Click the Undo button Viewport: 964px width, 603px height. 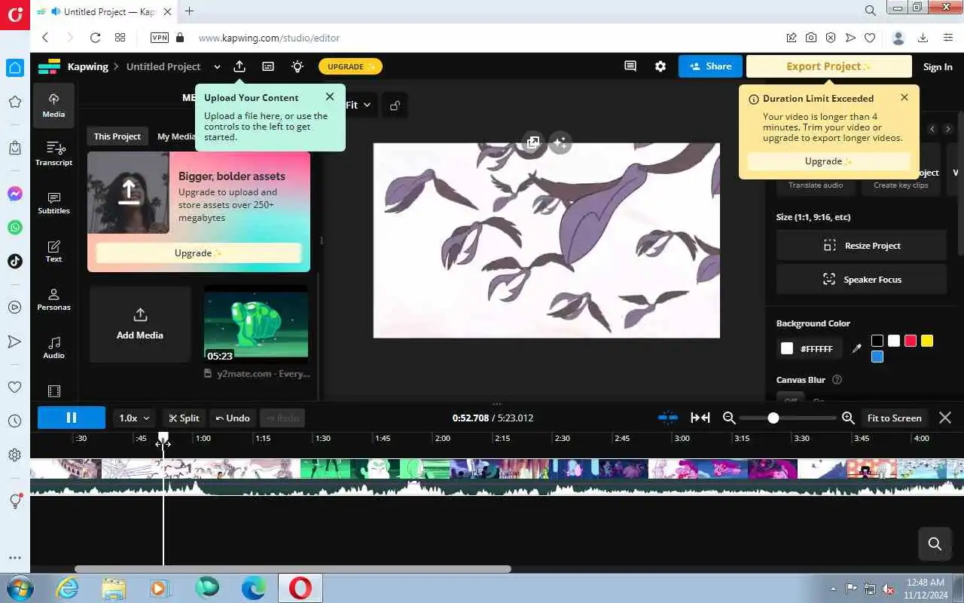(x=233, y=418)
